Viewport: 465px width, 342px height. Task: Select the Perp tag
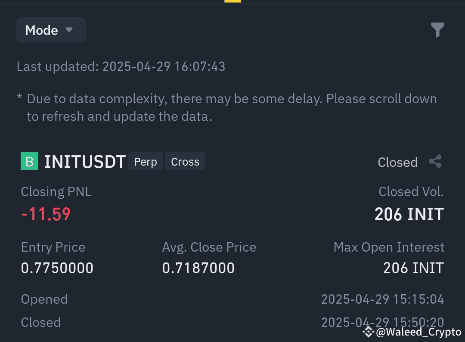[146, 161]
